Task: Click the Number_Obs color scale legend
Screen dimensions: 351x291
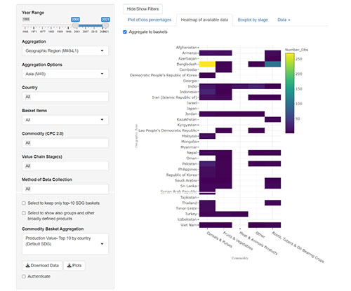Action: (x=290, y=93)
